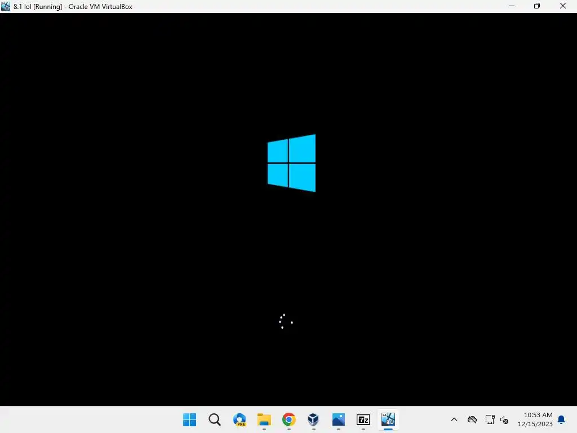Click the VirtualBox window title icon

pyautogui.click(x=6, y=6)
